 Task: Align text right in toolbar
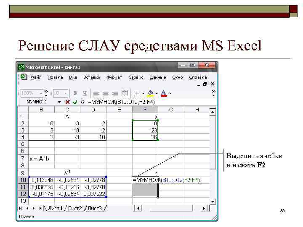point(114,93)
